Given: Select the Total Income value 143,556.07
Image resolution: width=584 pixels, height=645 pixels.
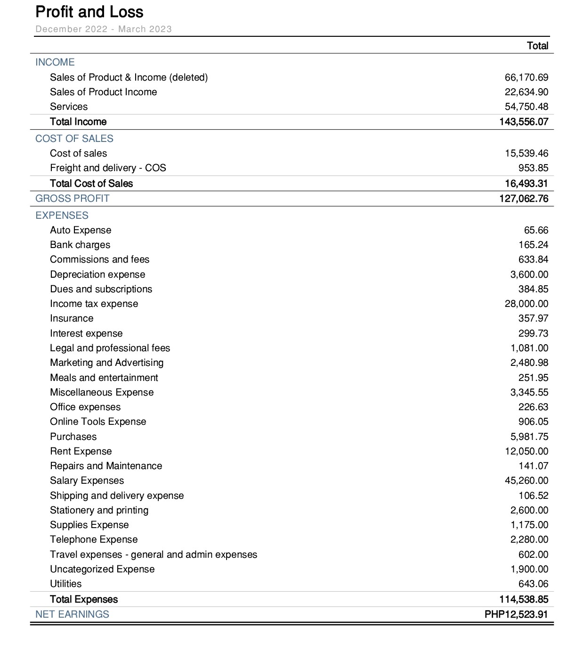Looking at the screenshot, I should pyautogui.click(x=524, y=122).
